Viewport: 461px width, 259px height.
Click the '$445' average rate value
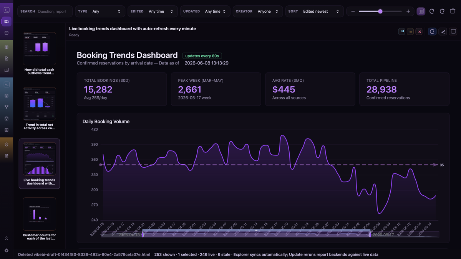tap(284, 89)
